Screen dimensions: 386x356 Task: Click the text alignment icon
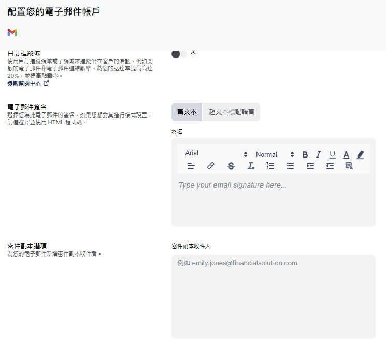[x=191, y=166]
